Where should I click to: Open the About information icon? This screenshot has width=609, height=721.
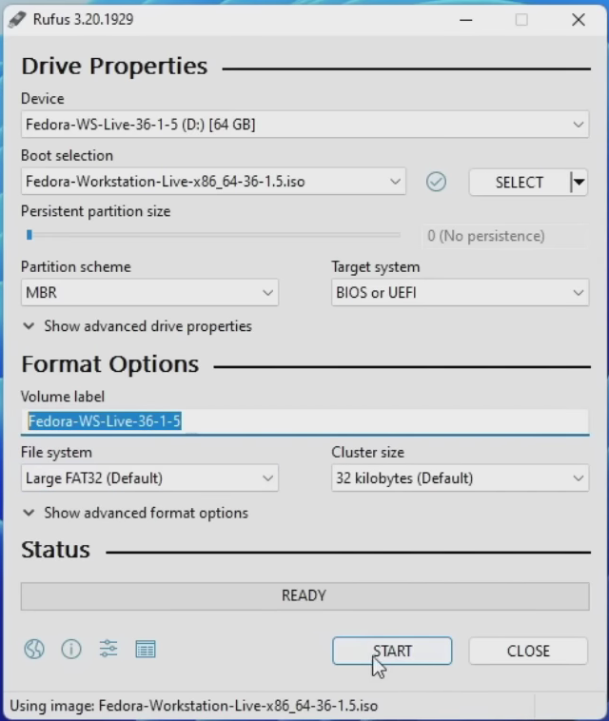click(71, 650)
